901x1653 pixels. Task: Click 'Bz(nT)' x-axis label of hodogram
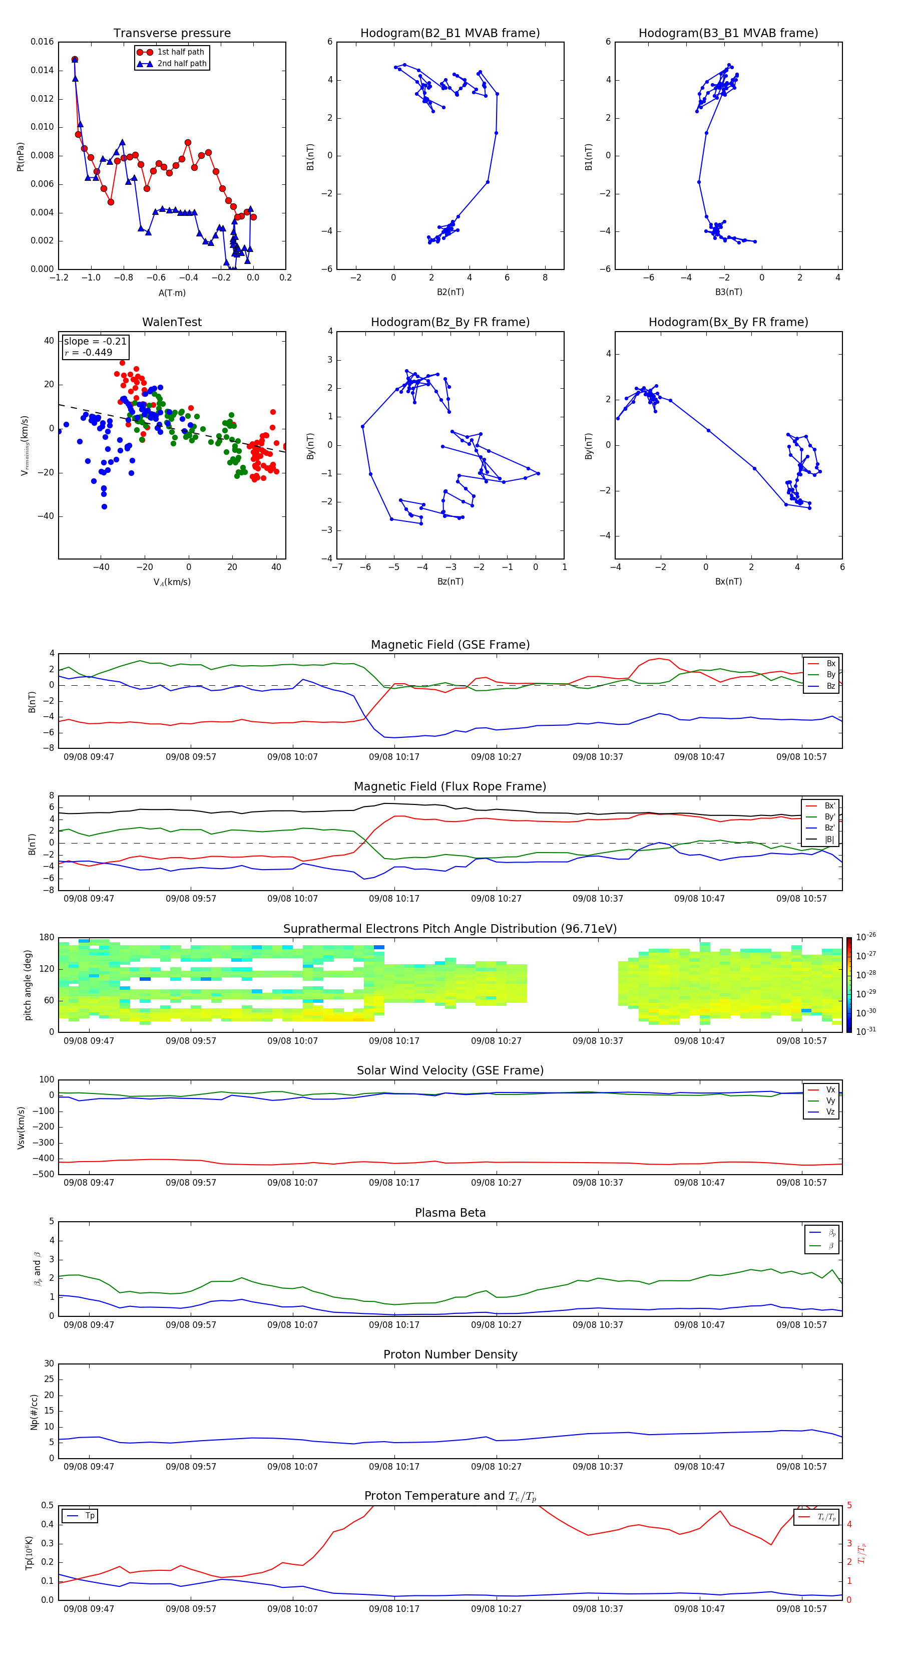click(450, 582)
